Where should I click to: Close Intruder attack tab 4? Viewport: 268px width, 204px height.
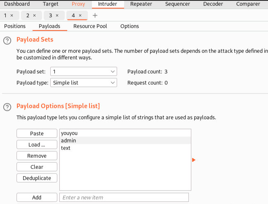[x=80, y=16]
